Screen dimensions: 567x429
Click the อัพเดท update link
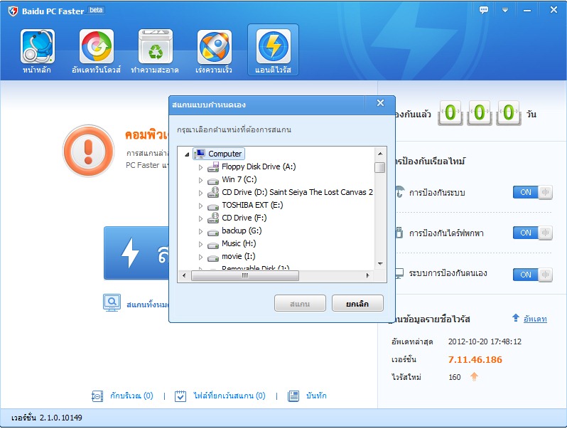(534, 319)
